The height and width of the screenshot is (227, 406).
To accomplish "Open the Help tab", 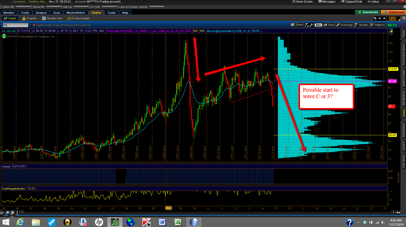I will click(125, 13).
